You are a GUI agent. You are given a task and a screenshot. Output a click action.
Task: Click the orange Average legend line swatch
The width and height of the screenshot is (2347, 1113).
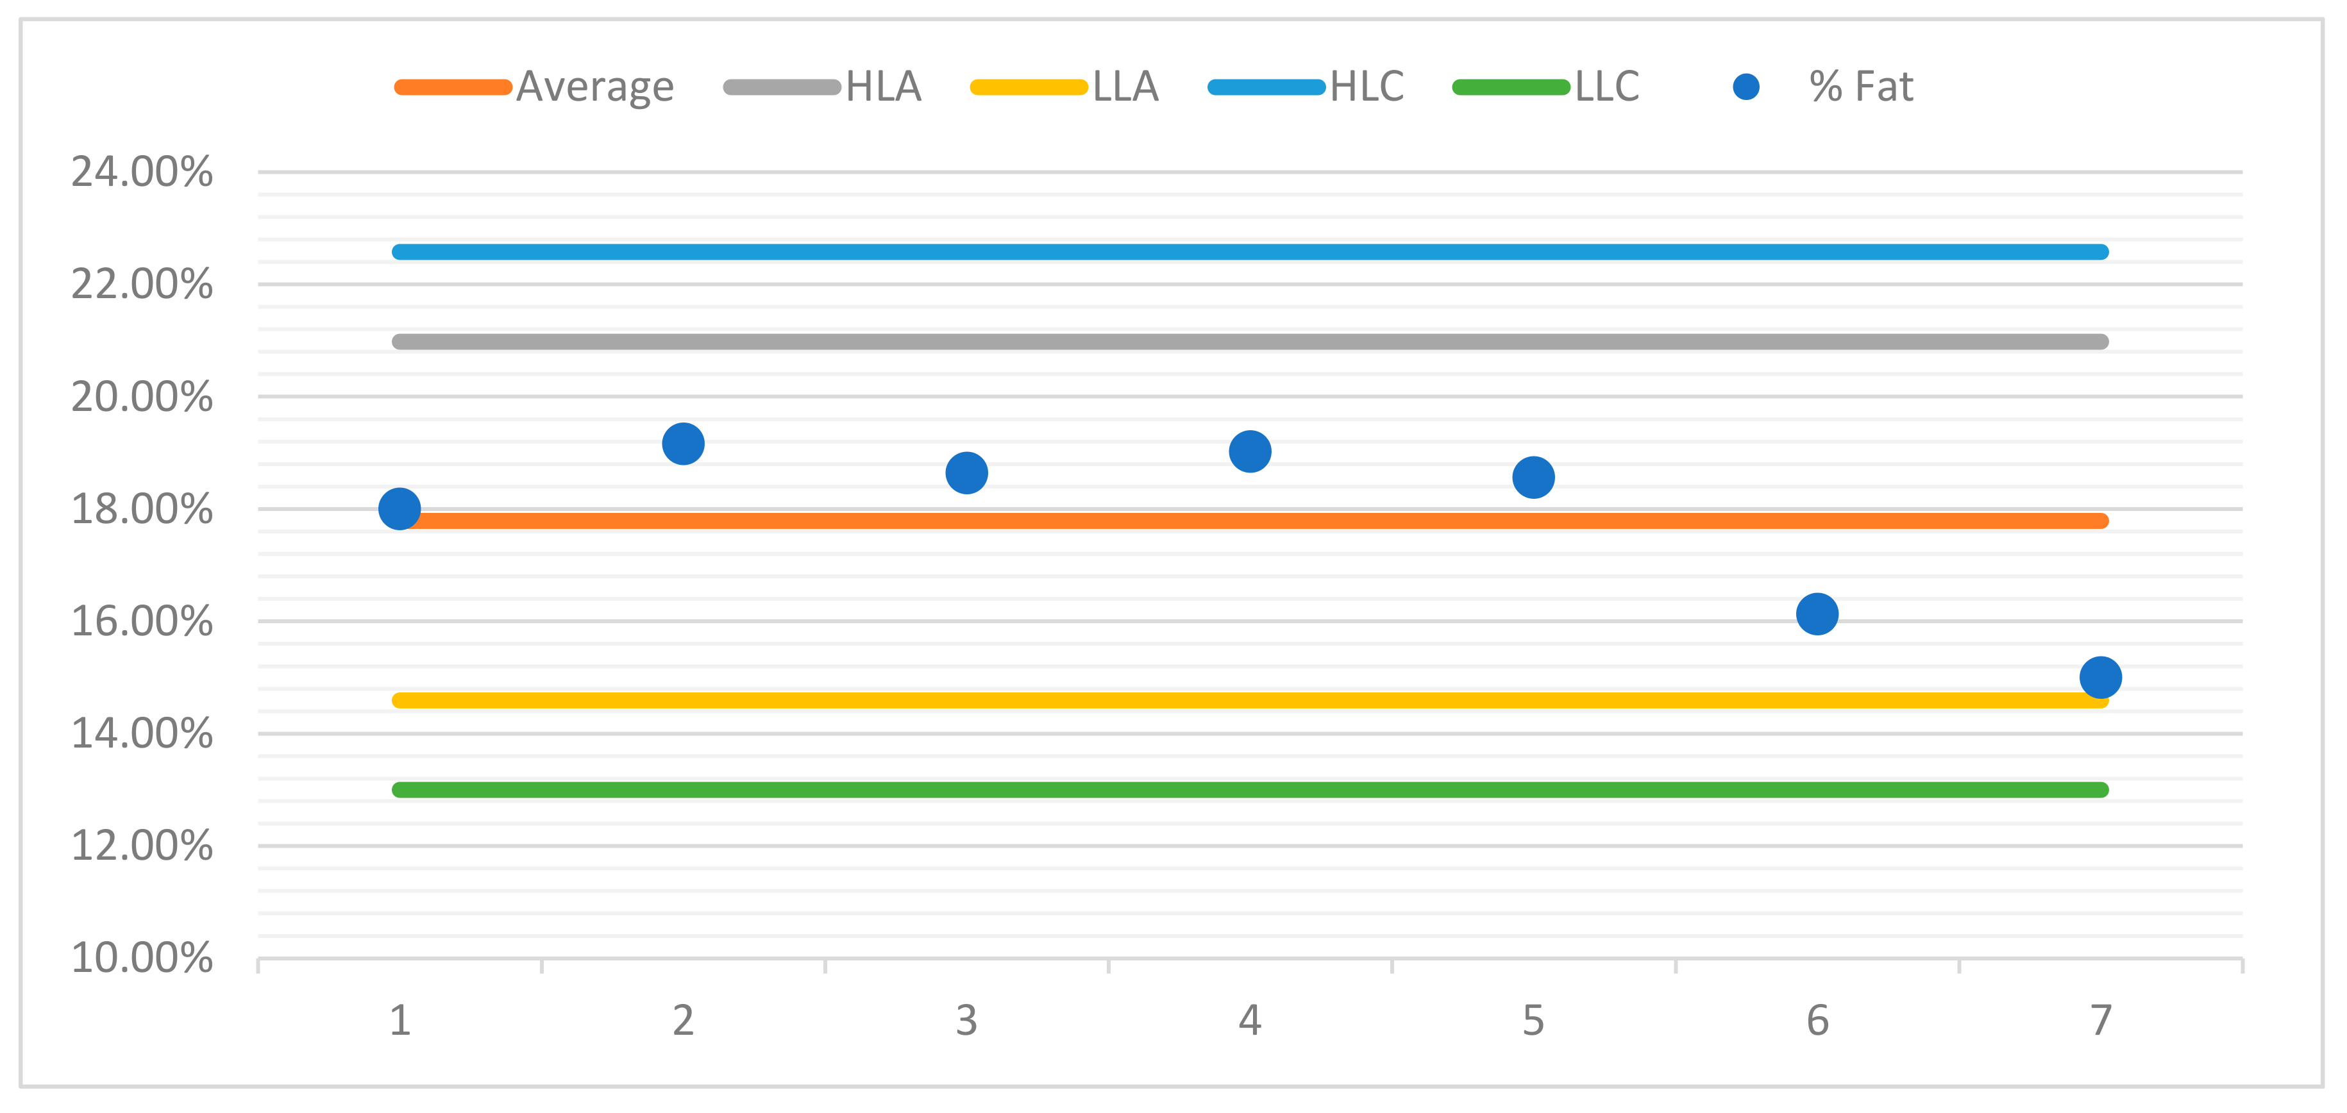(x=453, y=87)
